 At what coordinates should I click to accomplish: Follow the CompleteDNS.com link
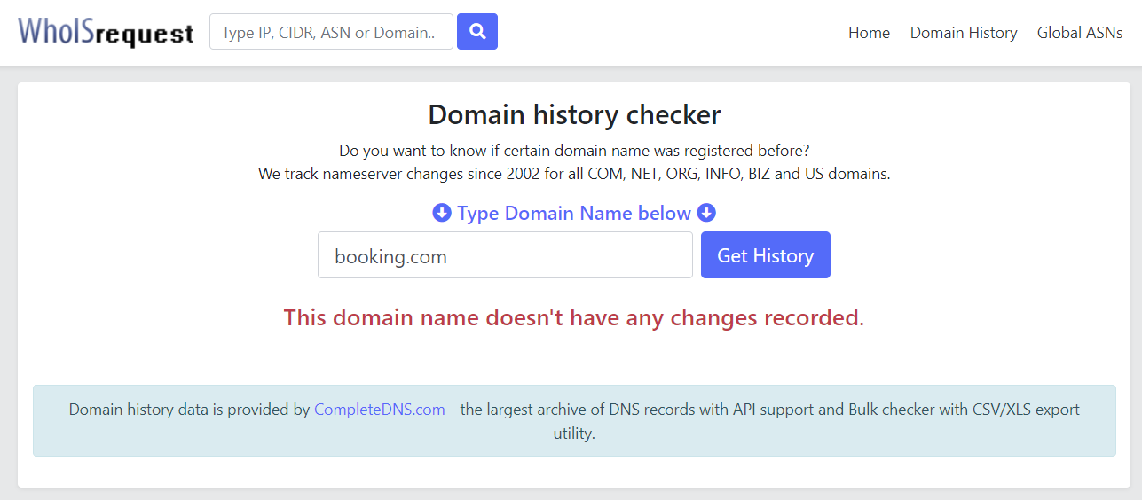380,410
